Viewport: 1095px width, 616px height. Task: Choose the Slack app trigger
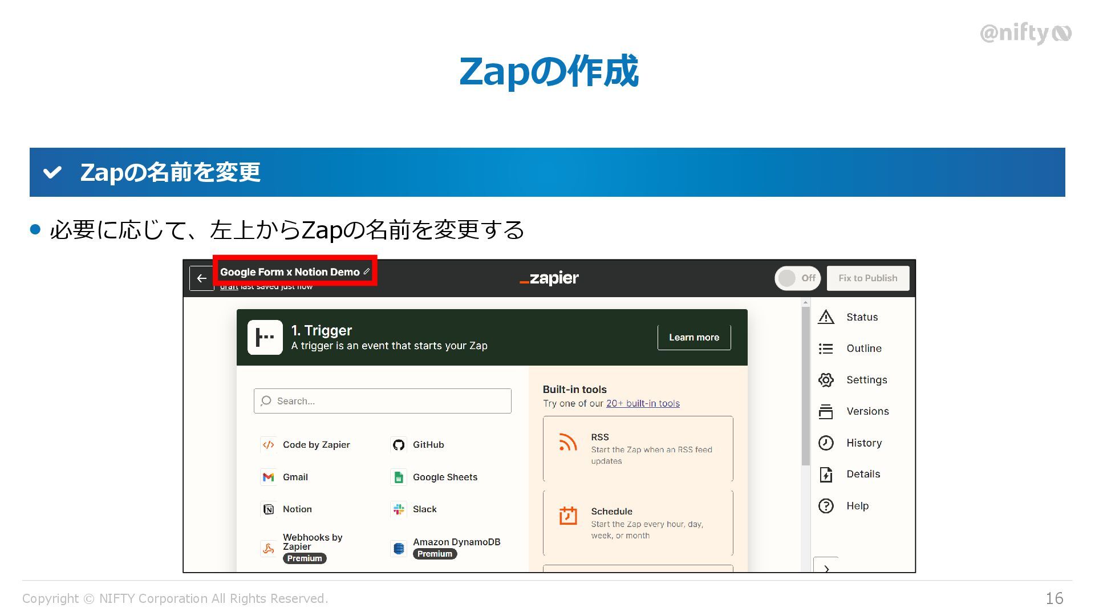424,509
